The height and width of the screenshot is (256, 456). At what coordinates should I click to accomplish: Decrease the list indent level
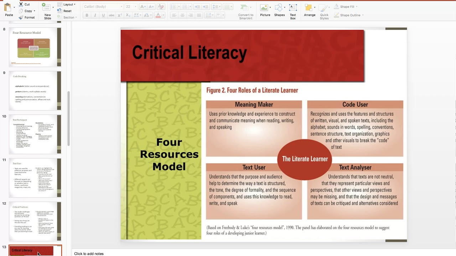click(x=197, y=7)
